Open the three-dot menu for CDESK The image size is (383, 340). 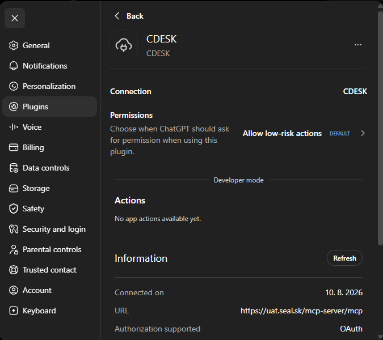[358, 45]
